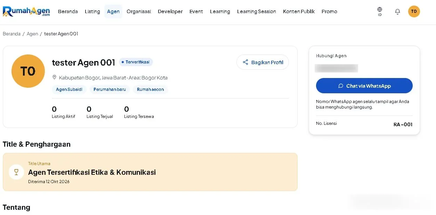436x215 pixels.
Task: Open the notifications bell icon
Action: [397, 11]
